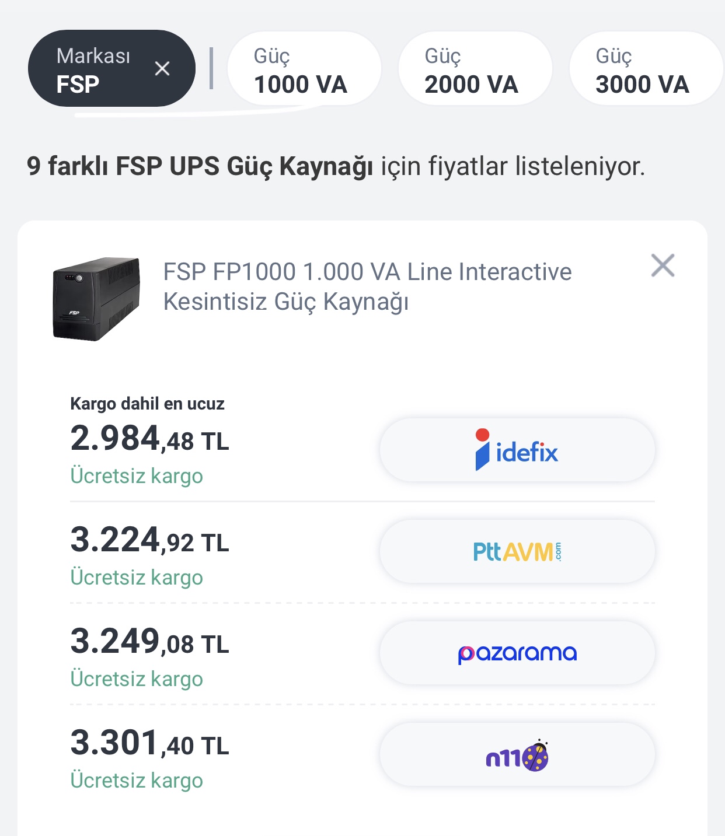The image size is (725, 836).
Task: Filter by 3000 VA power
Action: tap(645, 69)
